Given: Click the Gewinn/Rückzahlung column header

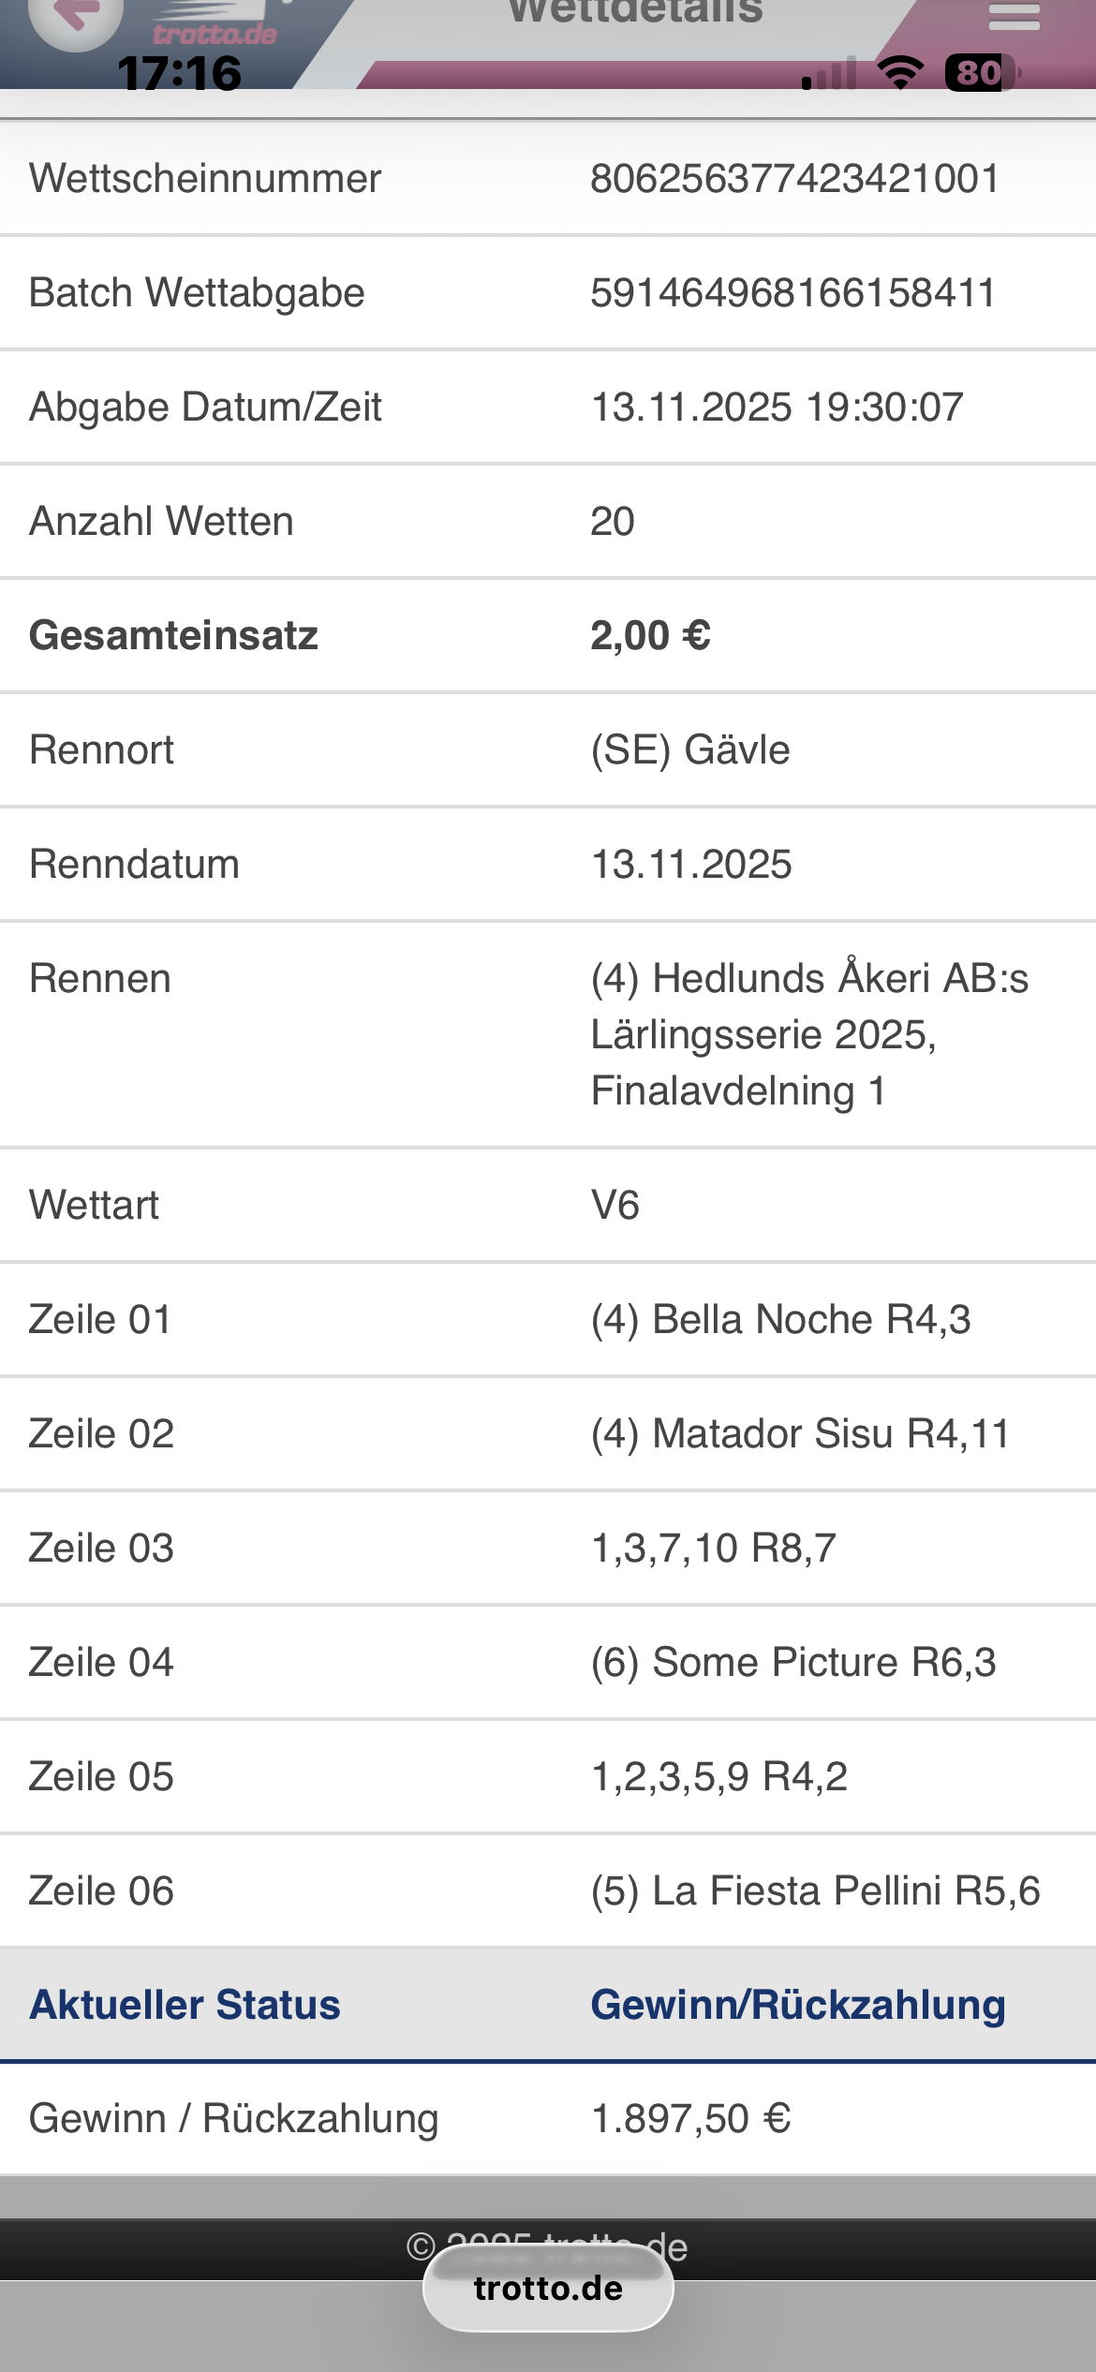Looking at the screenshot, I should tap(798, 2005).
